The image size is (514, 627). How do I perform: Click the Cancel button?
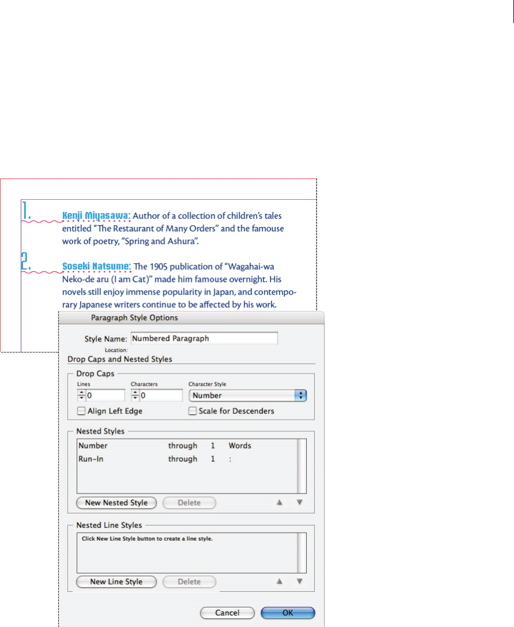227,613
